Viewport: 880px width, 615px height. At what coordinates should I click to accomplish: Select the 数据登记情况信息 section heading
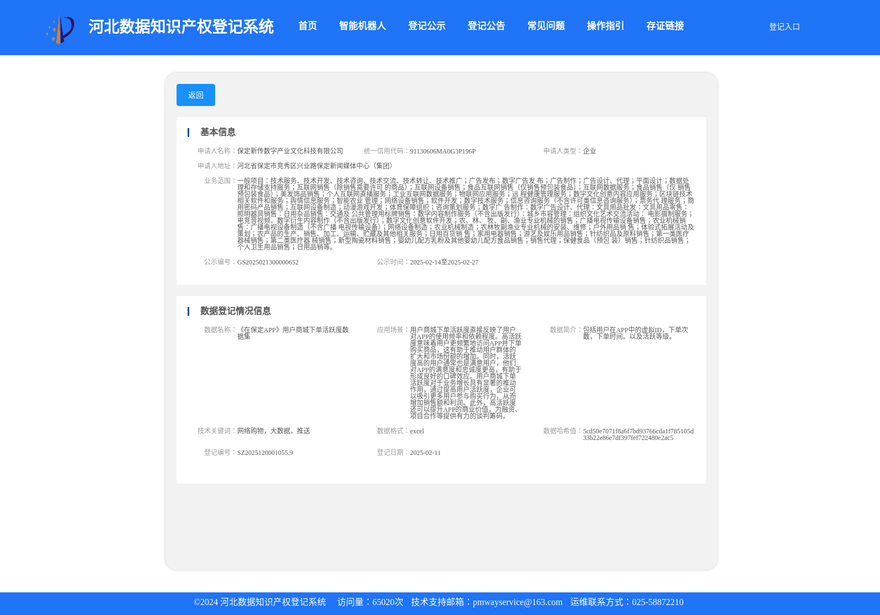(236, 311)
